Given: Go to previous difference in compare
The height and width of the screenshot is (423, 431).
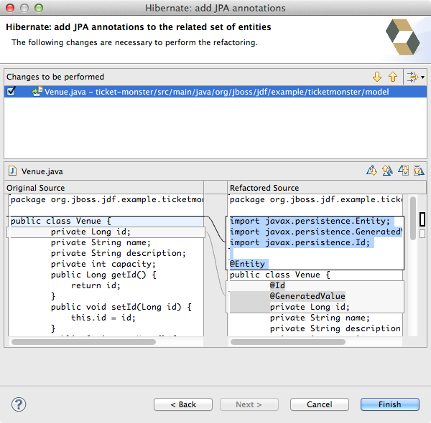Looking at the screenshot, I should (x=387, y=171).
